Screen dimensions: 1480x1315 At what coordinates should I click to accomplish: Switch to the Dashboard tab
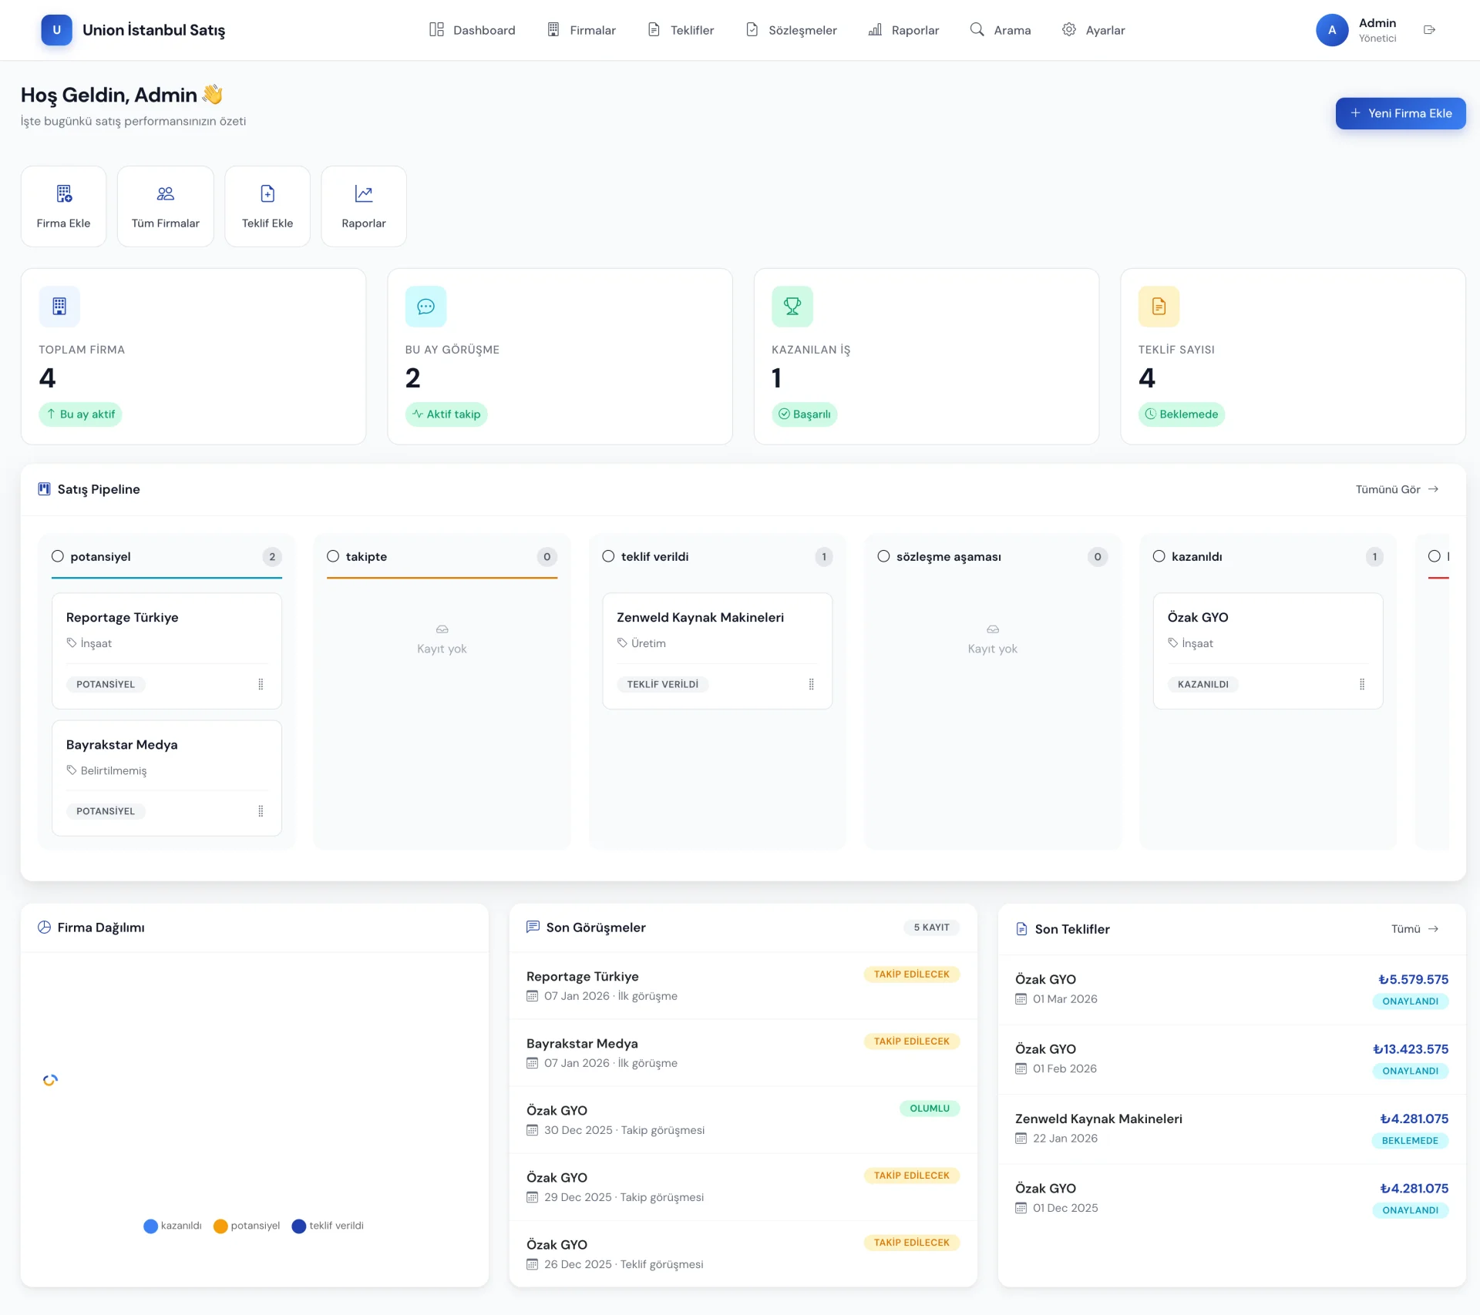tap(471, 29)
